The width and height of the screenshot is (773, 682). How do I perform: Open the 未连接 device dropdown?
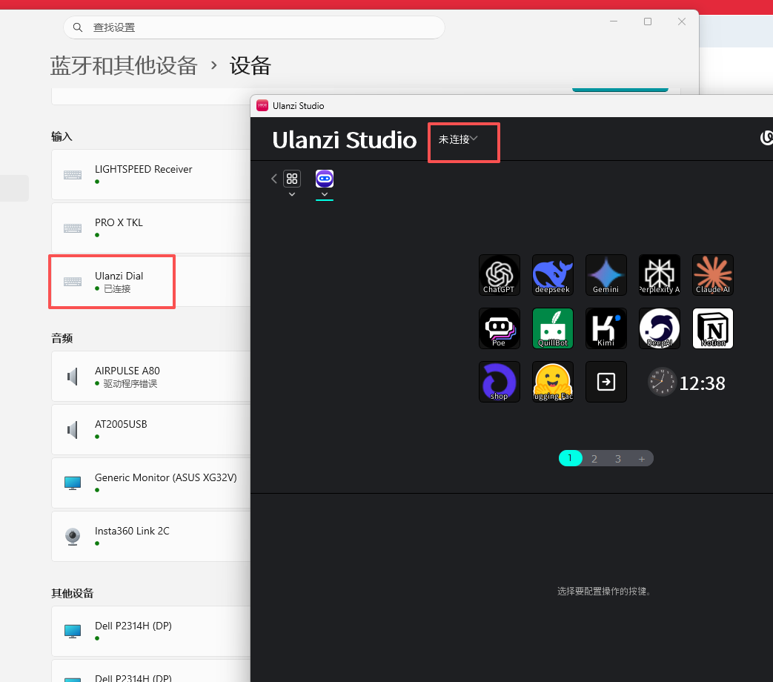tap(459, 139)
